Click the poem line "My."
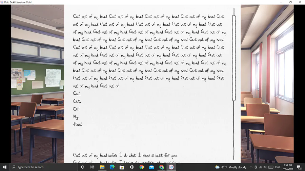The image size is (305, 171). pyautogui.click(x=76, y=117)
